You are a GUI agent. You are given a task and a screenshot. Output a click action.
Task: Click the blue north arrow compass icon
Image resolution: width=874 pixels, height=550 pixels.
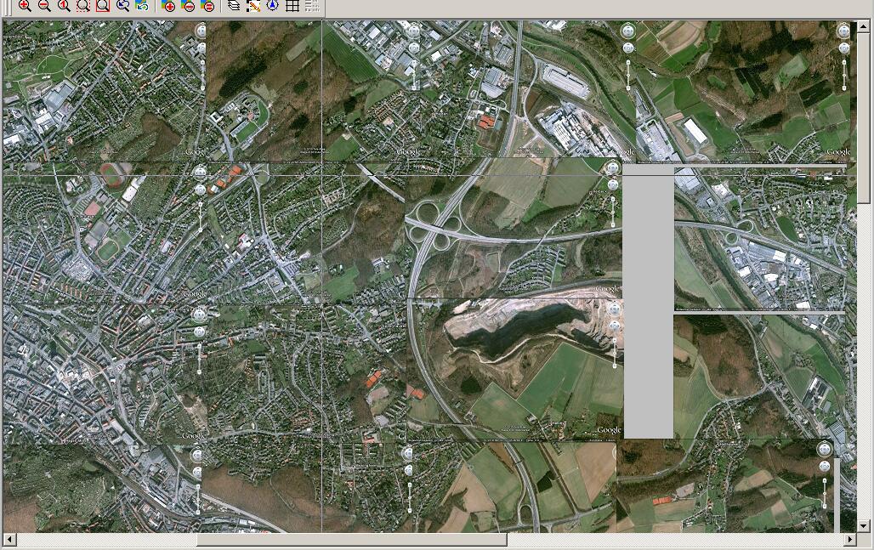pyautogui.click(x=273, y=6)
